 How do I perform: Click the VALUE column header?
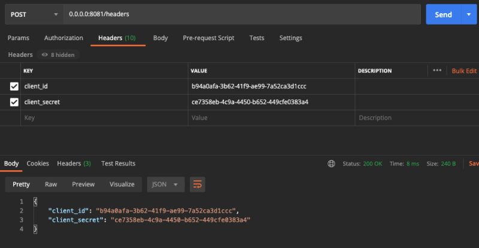click(199, 71)
